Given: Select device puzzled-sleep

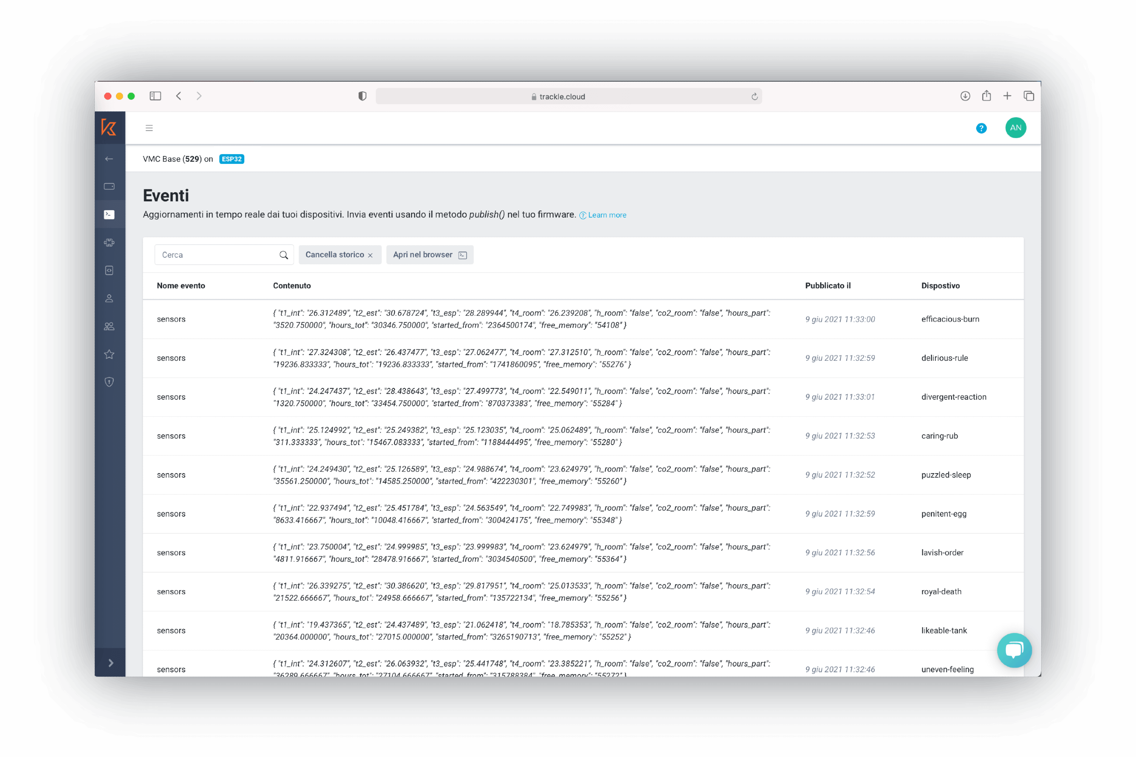Looking at the screenshot, I should pos(946,475).
